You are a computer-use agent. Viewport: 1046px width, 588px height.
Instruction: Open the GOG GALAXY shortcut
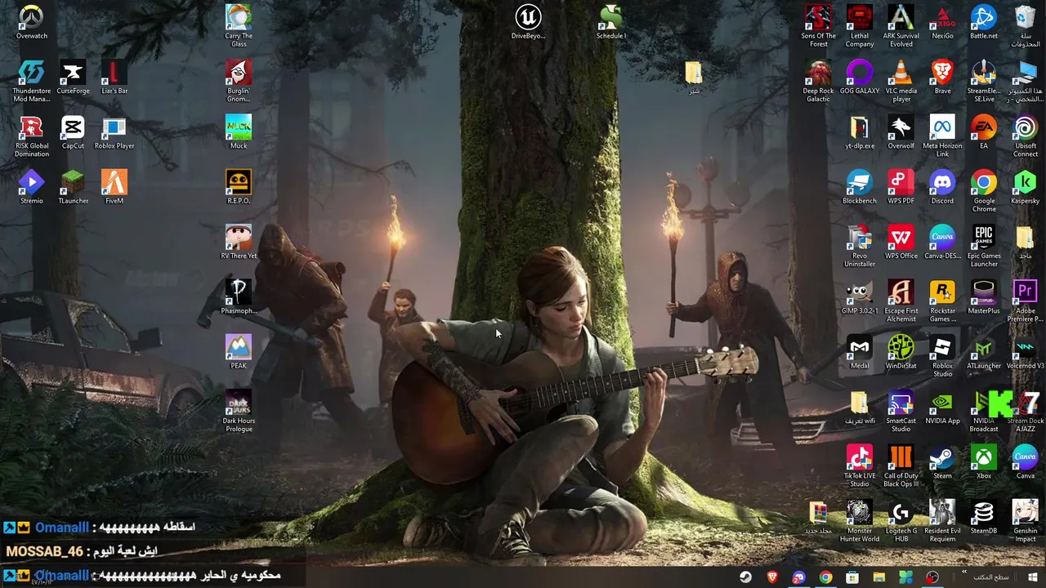(860, 77)
